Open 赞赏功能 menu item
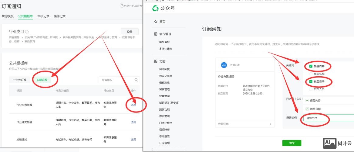 pyautogui.click(x=164, y=109)
